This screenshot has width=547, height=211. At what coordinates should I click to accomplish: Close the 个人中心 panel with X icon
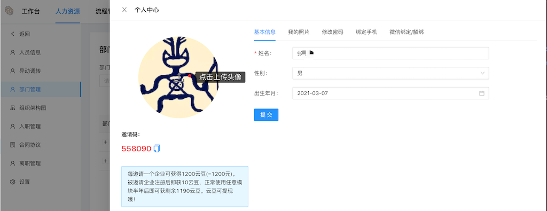[x=124, y=10]
